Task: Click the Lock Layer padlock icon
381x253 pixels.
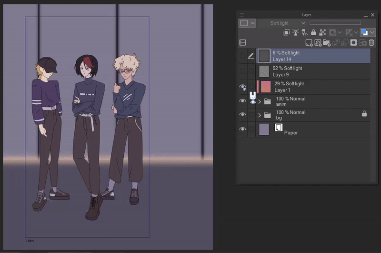Action: pos(313,32)
